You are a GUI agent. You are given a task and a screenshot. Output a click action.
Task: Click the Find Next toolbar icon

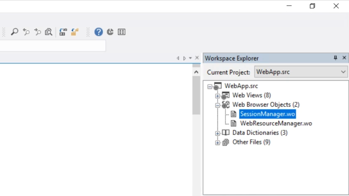(x=37, y=32)
